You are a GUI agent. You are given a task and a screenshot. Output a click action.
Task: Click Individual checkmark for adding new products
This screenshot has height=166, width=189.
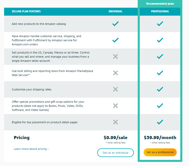click(115, 24)
